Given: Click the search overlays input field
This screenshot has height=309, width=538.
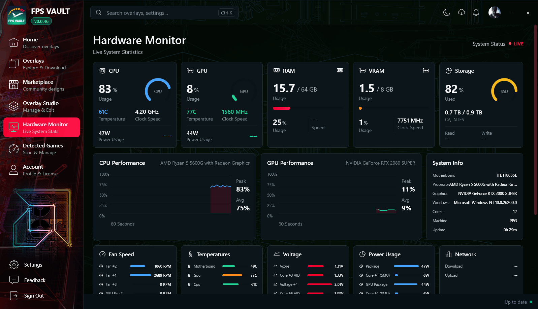Looking at the screenshot, I should (x=164, y=13).
